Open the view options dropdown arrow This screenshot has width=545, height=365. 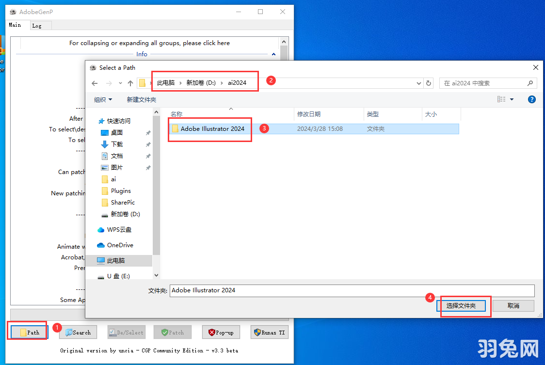tap(512, 99)
